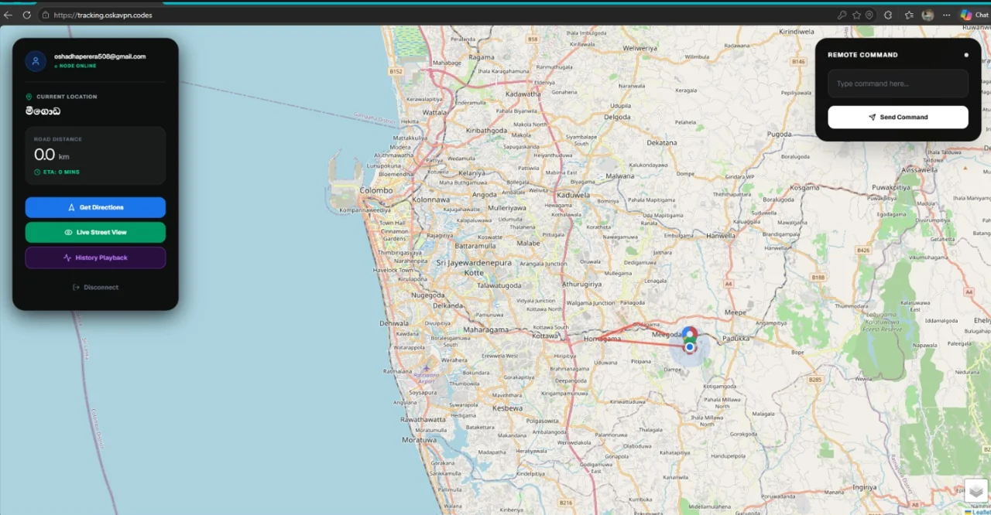Open the saved passwords key icon
The height and width of the screenshot is (515, 991).
(842, 15)
